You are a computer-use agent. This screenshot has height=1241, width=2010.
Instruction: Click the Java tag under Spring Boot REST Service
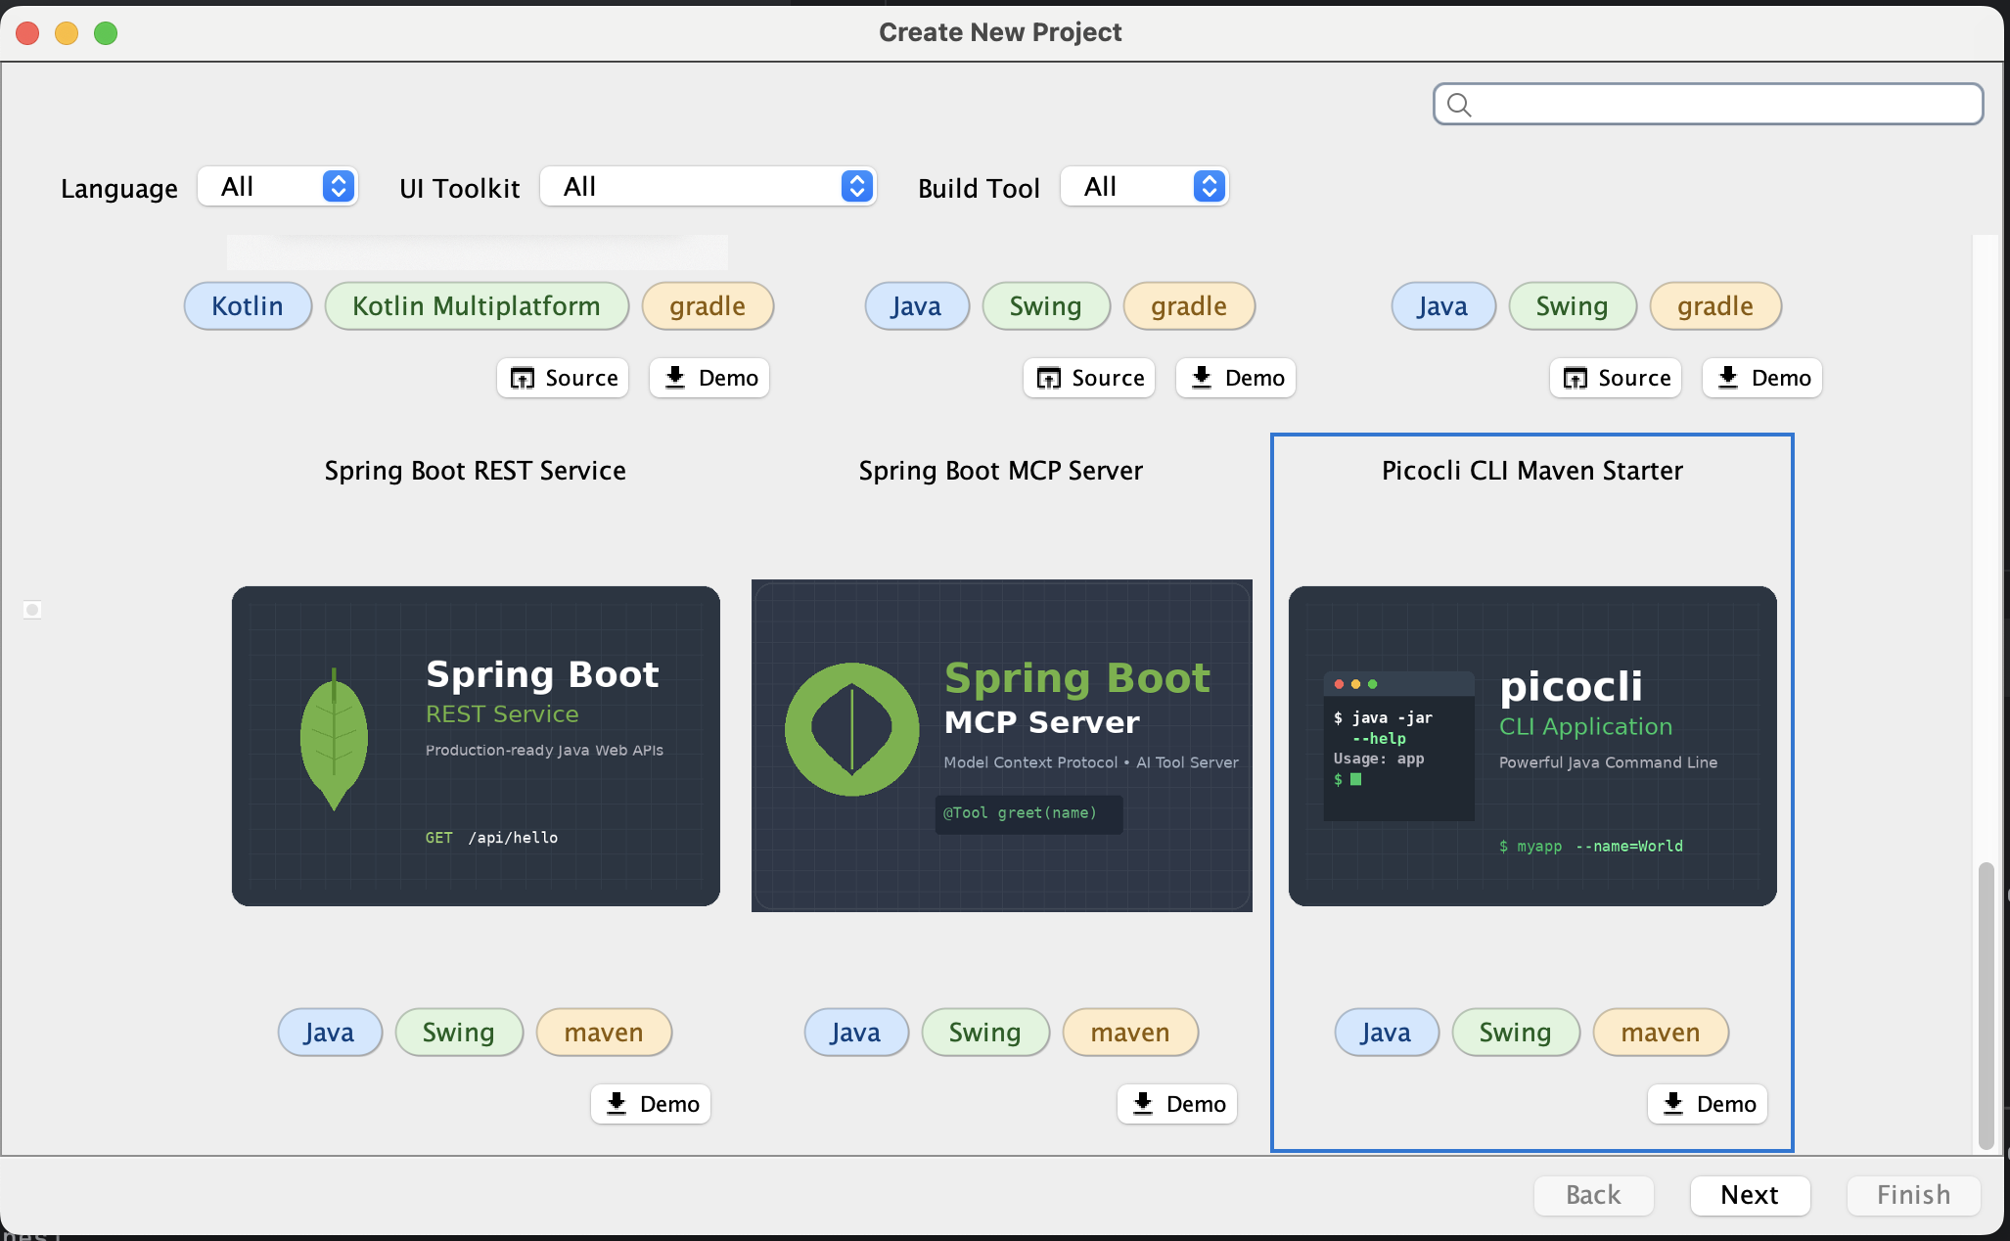(x=330, y=1033)
